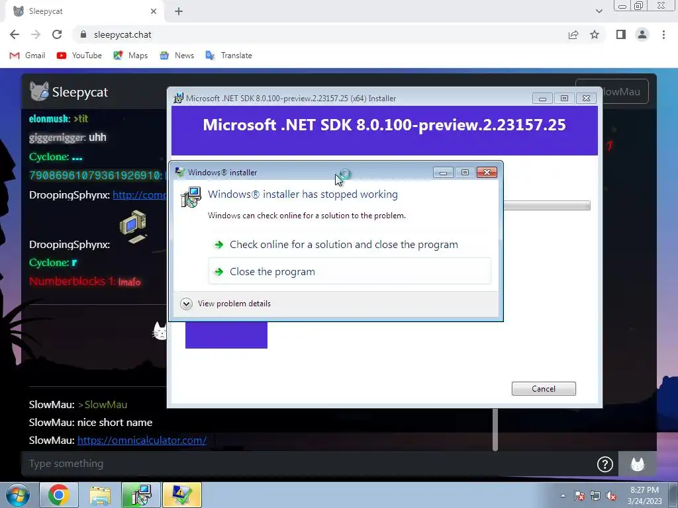Click the elonmusk username in chat
This screenshot has width=678, height=508.
(x=49, y=118)
